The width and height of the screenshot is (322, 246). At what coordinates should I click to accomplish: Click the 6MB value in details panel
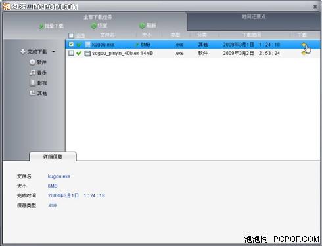53,186
